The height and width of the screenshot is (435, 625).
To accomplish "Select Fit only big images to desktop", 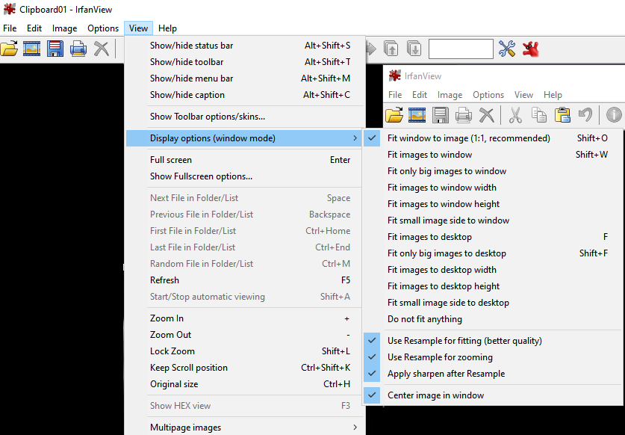I will tap(493, 253).
